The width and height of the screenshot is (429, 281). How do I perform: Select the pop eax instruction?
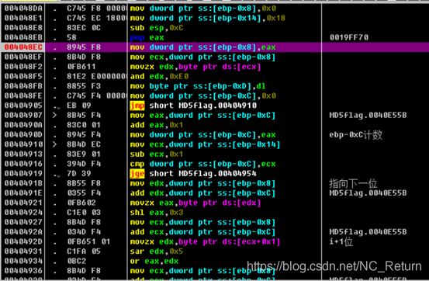pos(147,37)
